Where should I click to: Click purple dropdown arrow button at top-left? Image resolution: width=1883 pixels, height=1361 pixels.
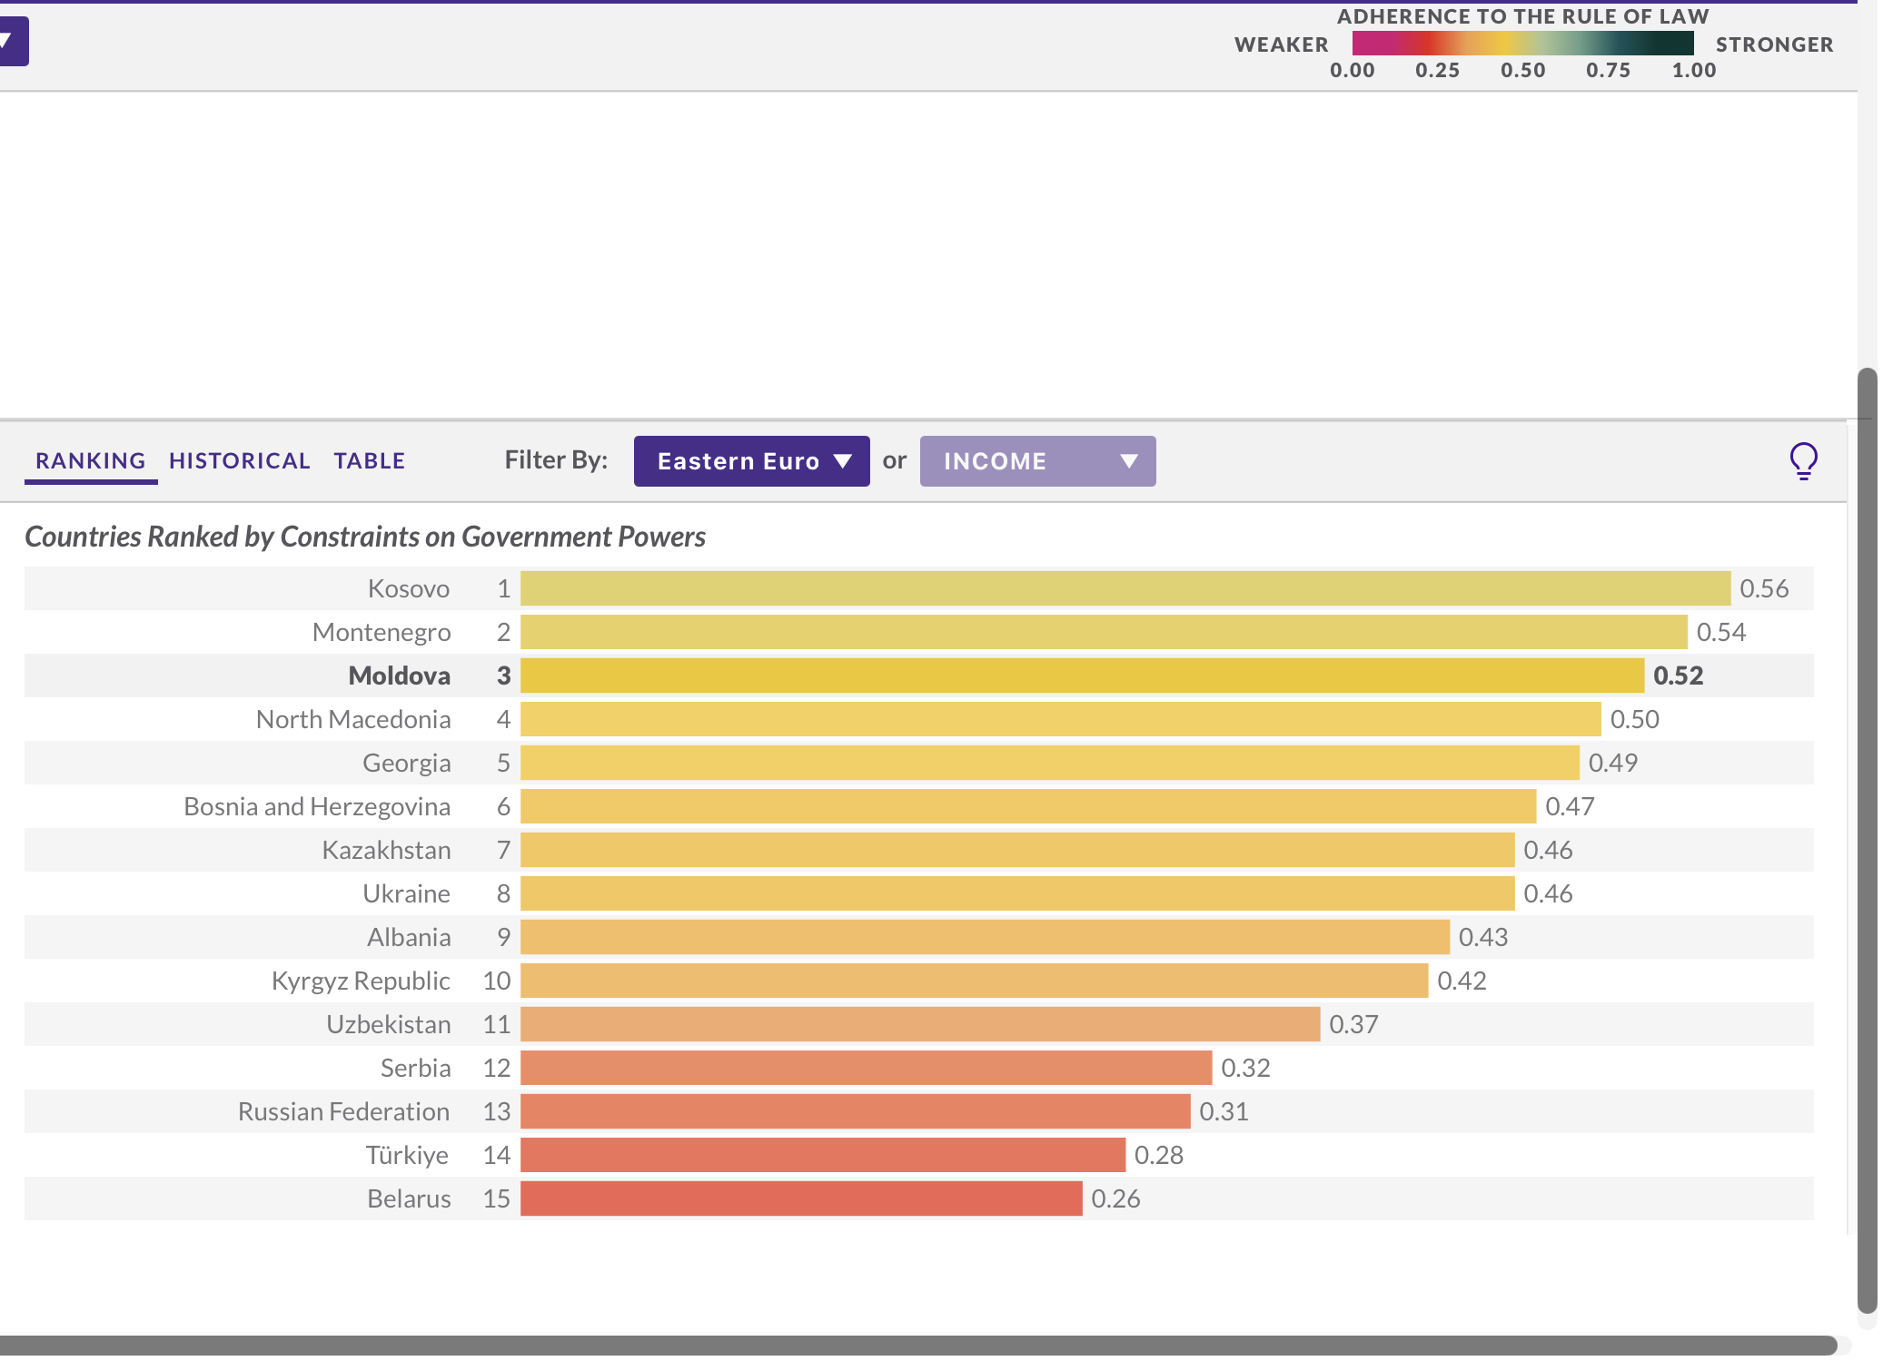coord(12,41)
